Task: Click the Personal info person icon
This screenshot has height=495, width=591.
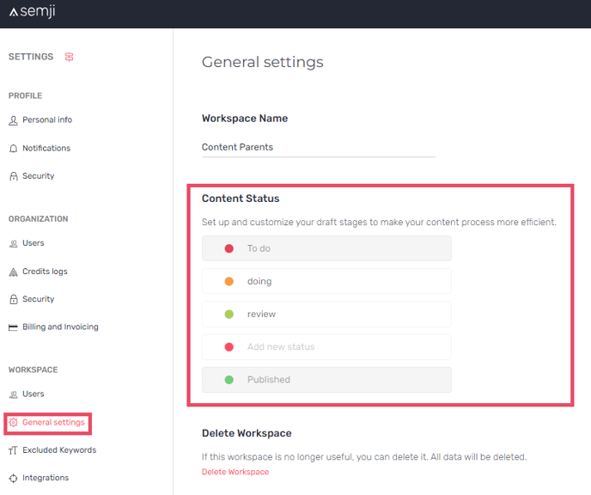Action: point(13,120)
